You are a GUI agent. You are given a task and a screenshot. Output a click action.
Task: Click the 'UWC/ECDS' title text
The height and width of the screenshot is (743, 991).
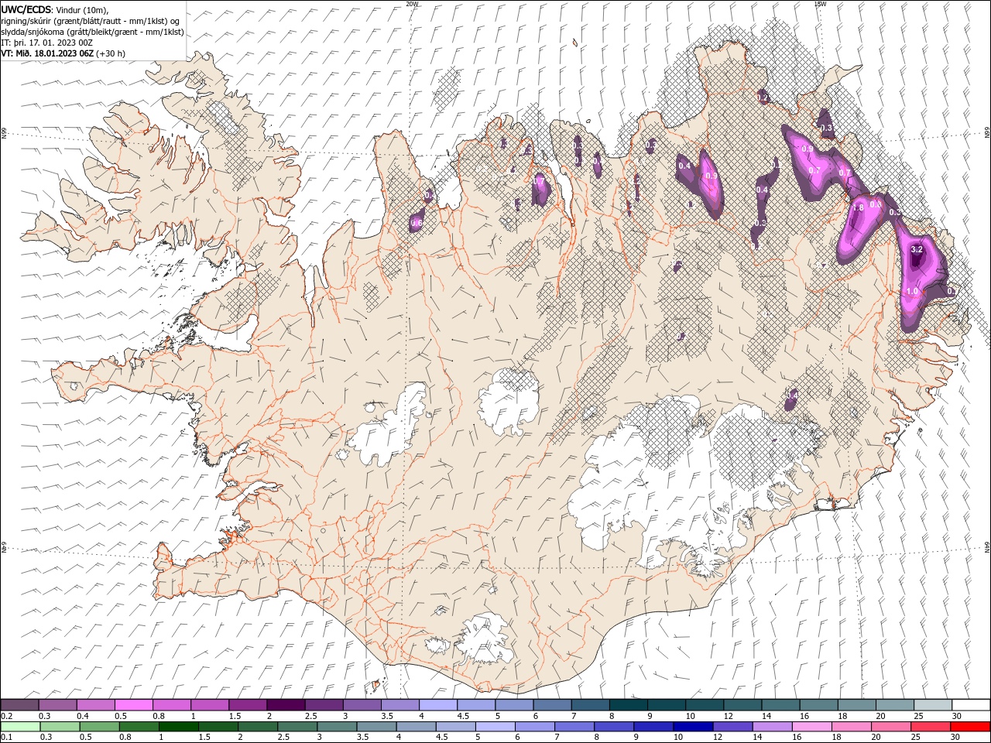tap(26, 9)
